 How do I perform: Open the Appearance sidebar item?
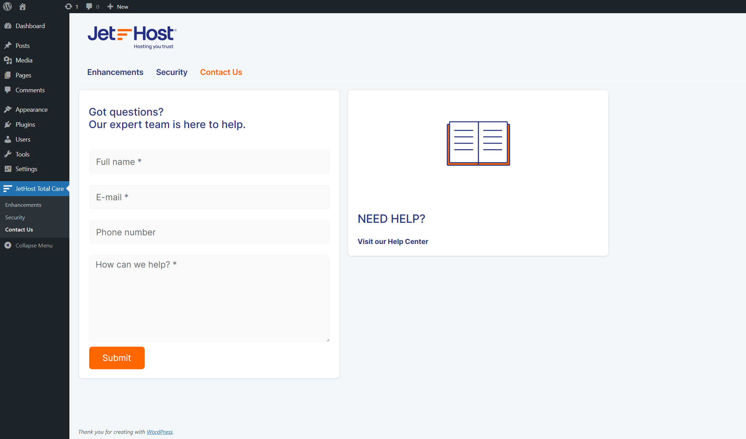[31, 110]
